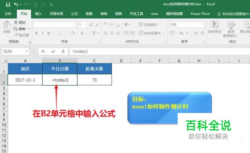Open the Quick Access Toolbar customize arrow
Screen dimensions: 250x153
(x=51, y=5)
